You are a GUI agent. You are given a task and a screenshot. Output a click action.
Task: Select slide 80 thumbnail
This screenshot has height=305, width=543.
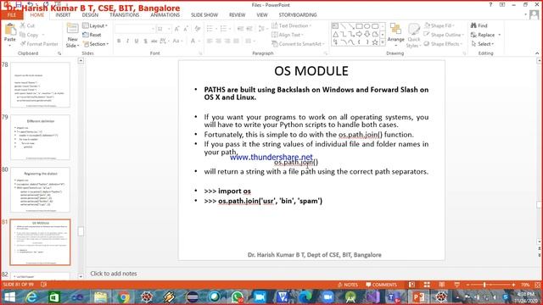tap(40, 190)
